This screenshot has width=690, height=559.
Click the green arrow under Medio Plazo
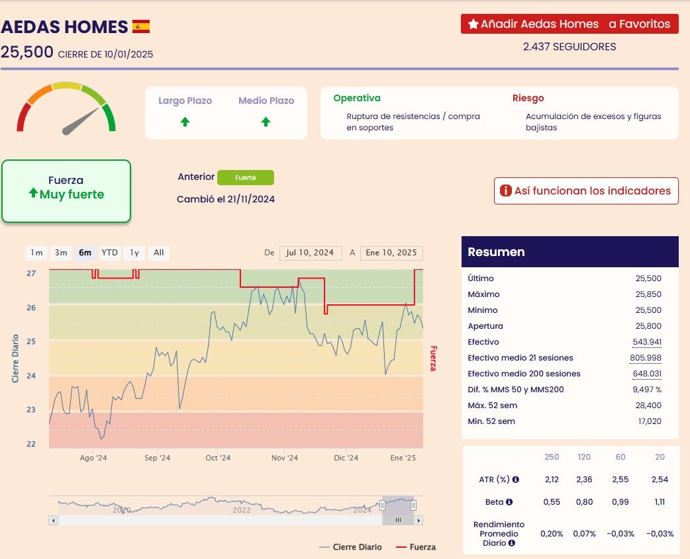[266, 122]
